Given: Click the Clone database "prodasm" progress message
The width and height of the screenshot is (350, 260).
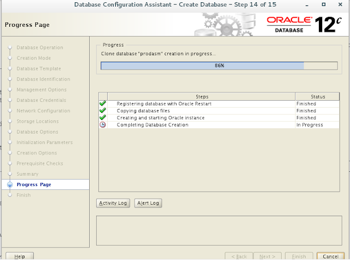Looking at the screenshot, I should 158,54.
